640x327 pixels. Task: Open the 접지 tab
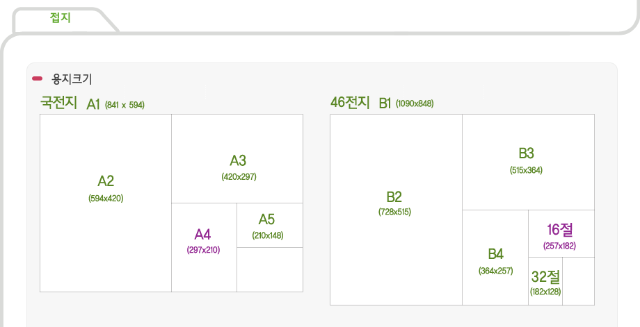[61, 18]
